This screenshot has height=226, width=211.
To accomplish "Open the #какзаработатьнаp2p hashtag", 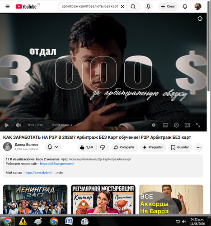I will (85, 159).
